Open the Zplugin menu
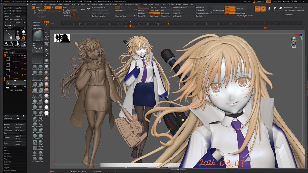308x173 pixels. [178, 4]
